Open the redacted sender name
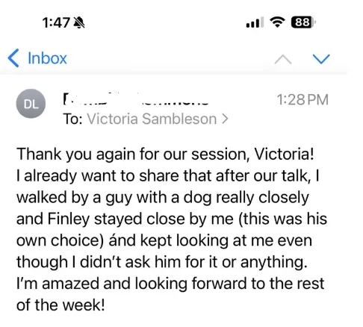 135,99
